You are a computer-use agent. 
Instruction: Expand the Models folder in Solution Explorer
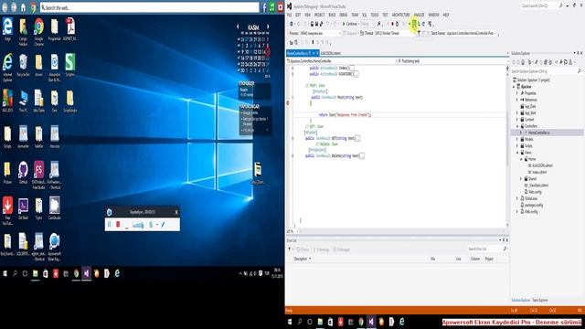point(517,139)
